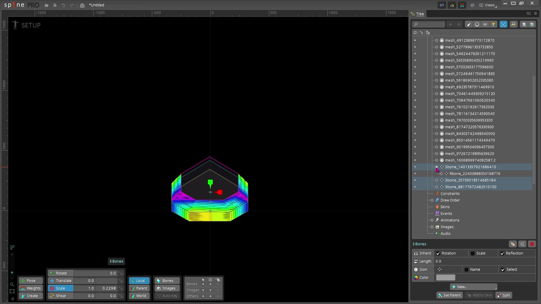Select the Weights tool

[31, 288]
